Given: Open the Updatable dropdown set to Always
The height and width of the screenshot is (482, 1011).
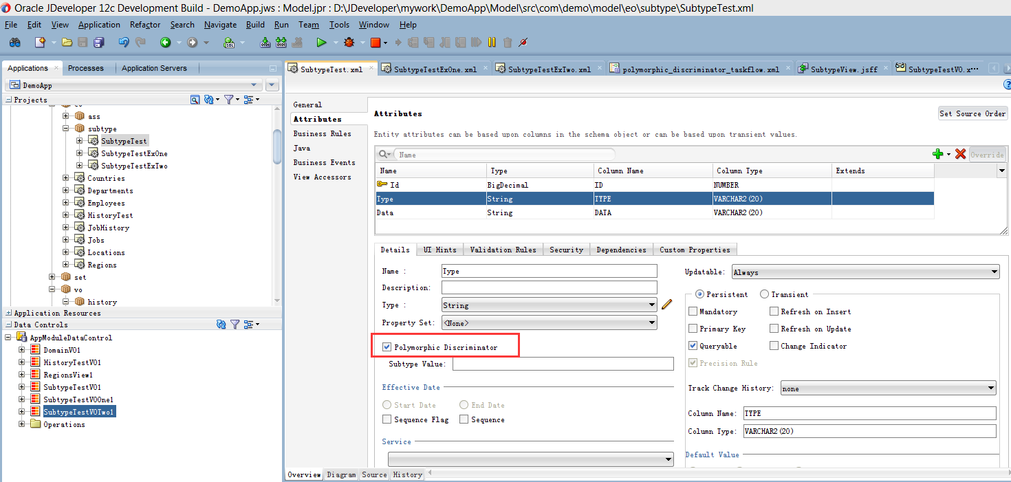Looking at the screenshot, I should 865,272.
